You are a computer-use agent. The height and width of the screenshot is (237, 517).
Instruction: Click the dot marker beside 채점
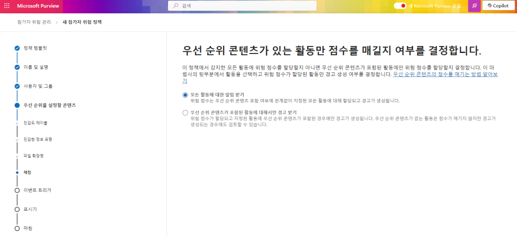click(17, 172)
